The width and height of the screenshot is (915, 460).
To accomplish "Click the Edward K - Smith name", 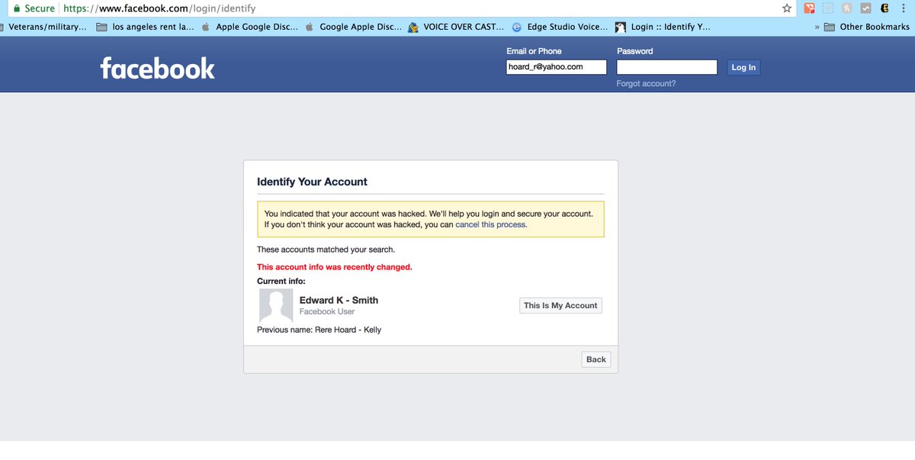I will (339, 300).
